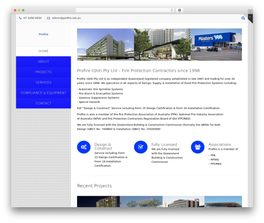Click the Design & Construct heading
Image resolution: width=264 pixels, height=223 pixels.
point(103,147)
